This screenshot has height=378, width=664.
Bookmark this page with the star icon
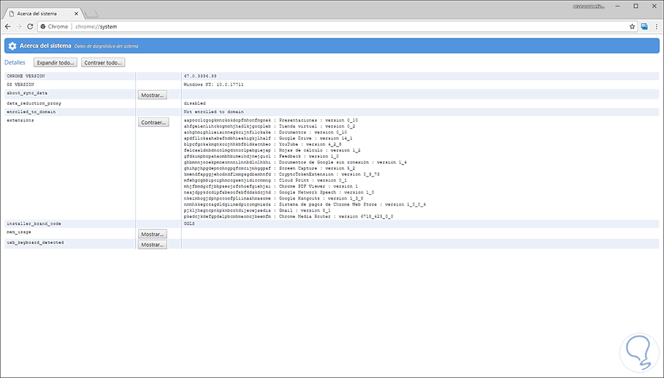pyautogui.click(x=632, y=27)
